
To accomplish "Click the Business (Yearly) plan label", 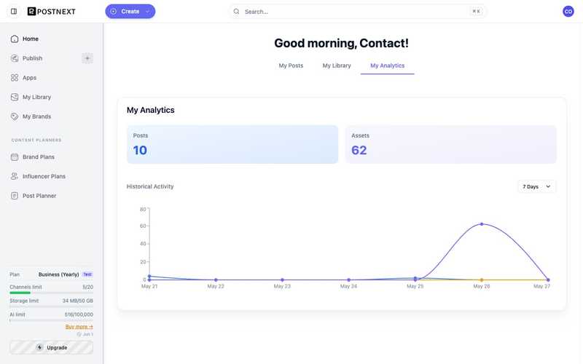I will pos(59,274).
